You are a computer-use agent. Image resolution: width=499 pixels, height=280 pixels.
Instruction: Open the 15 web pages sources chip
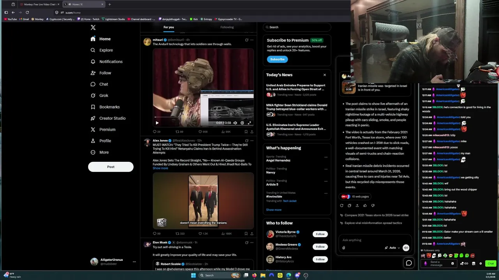(355, 196)
